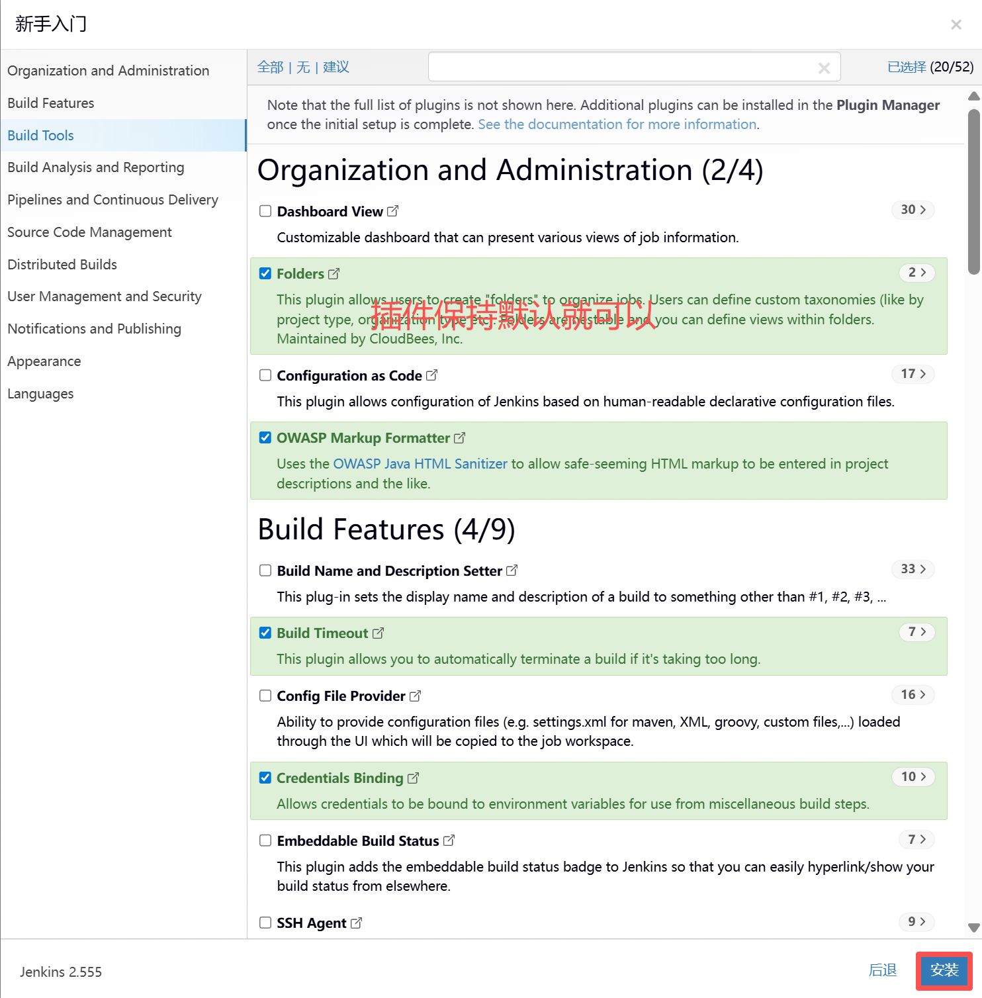This screenshot has height=998, width=982.
Task: Open User Management and Security category
Action: coord(123,296)
